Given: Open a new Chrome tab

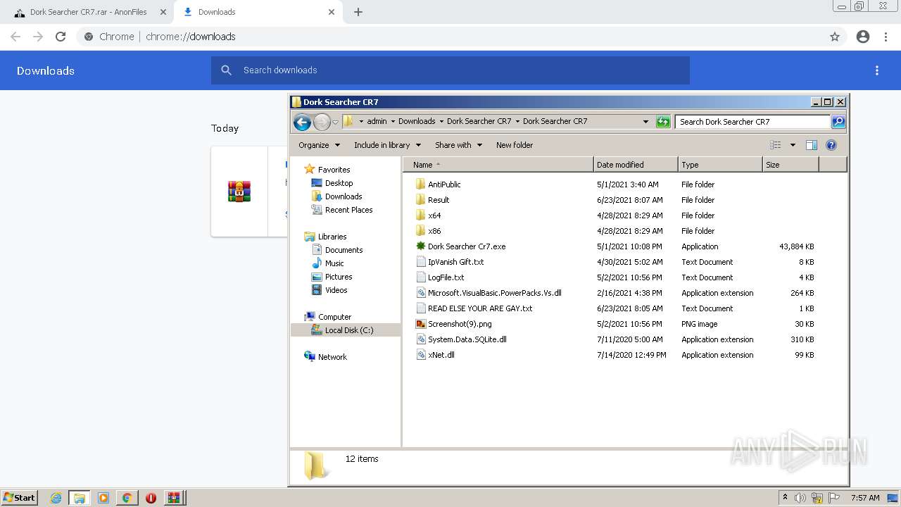Looking at the screenshot, I should pos(358,12).
